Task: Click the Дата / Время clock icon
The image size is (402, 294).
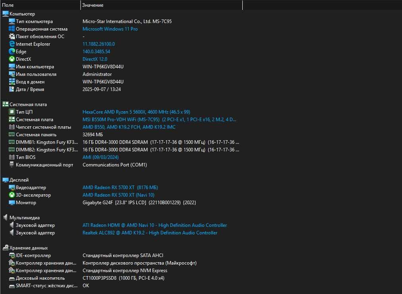Action: [x=12, y=89]
